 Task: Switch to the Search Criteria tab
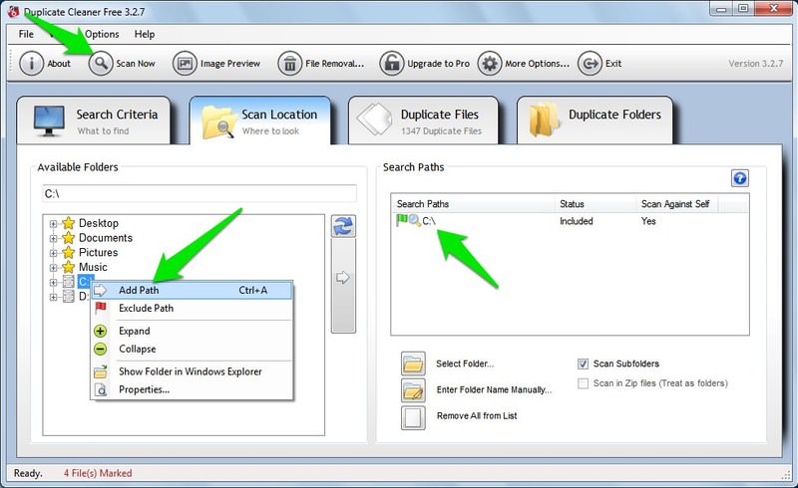94,121
